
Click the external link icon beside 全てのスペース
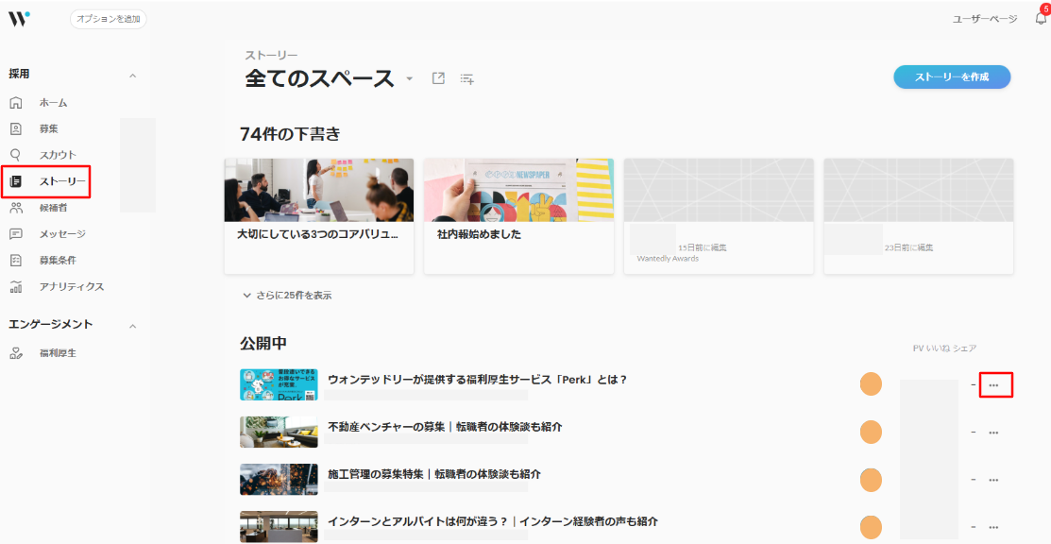438,78
